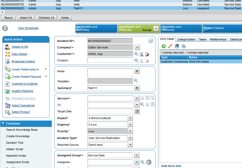The image size is (242, 168).
Task: Switch to the Categorization tab
Action: pyautogui.click(x=186, y=39)
